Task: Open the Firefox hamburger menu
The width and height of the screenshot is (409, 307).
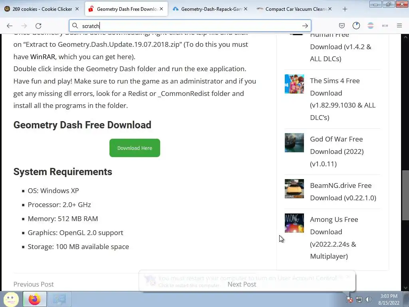Action: pyautogui.click(x=399, y=26)
